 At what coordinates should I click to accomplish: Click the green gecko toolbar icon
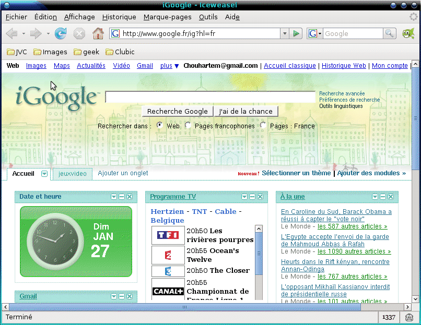click(x=408, y=33)
